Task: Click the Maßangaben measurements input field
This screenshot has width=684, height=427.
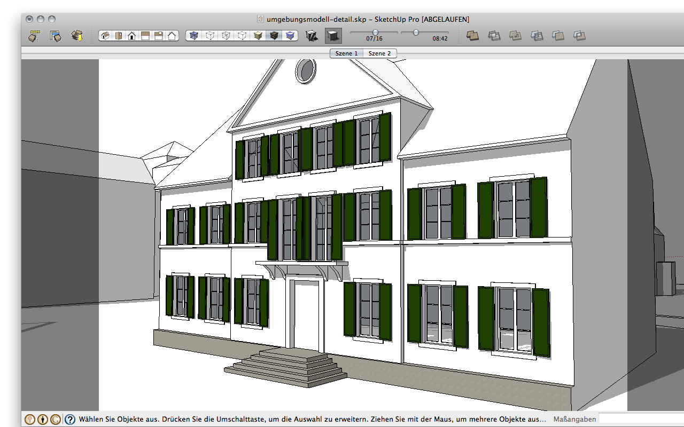Action: [640, 419]
